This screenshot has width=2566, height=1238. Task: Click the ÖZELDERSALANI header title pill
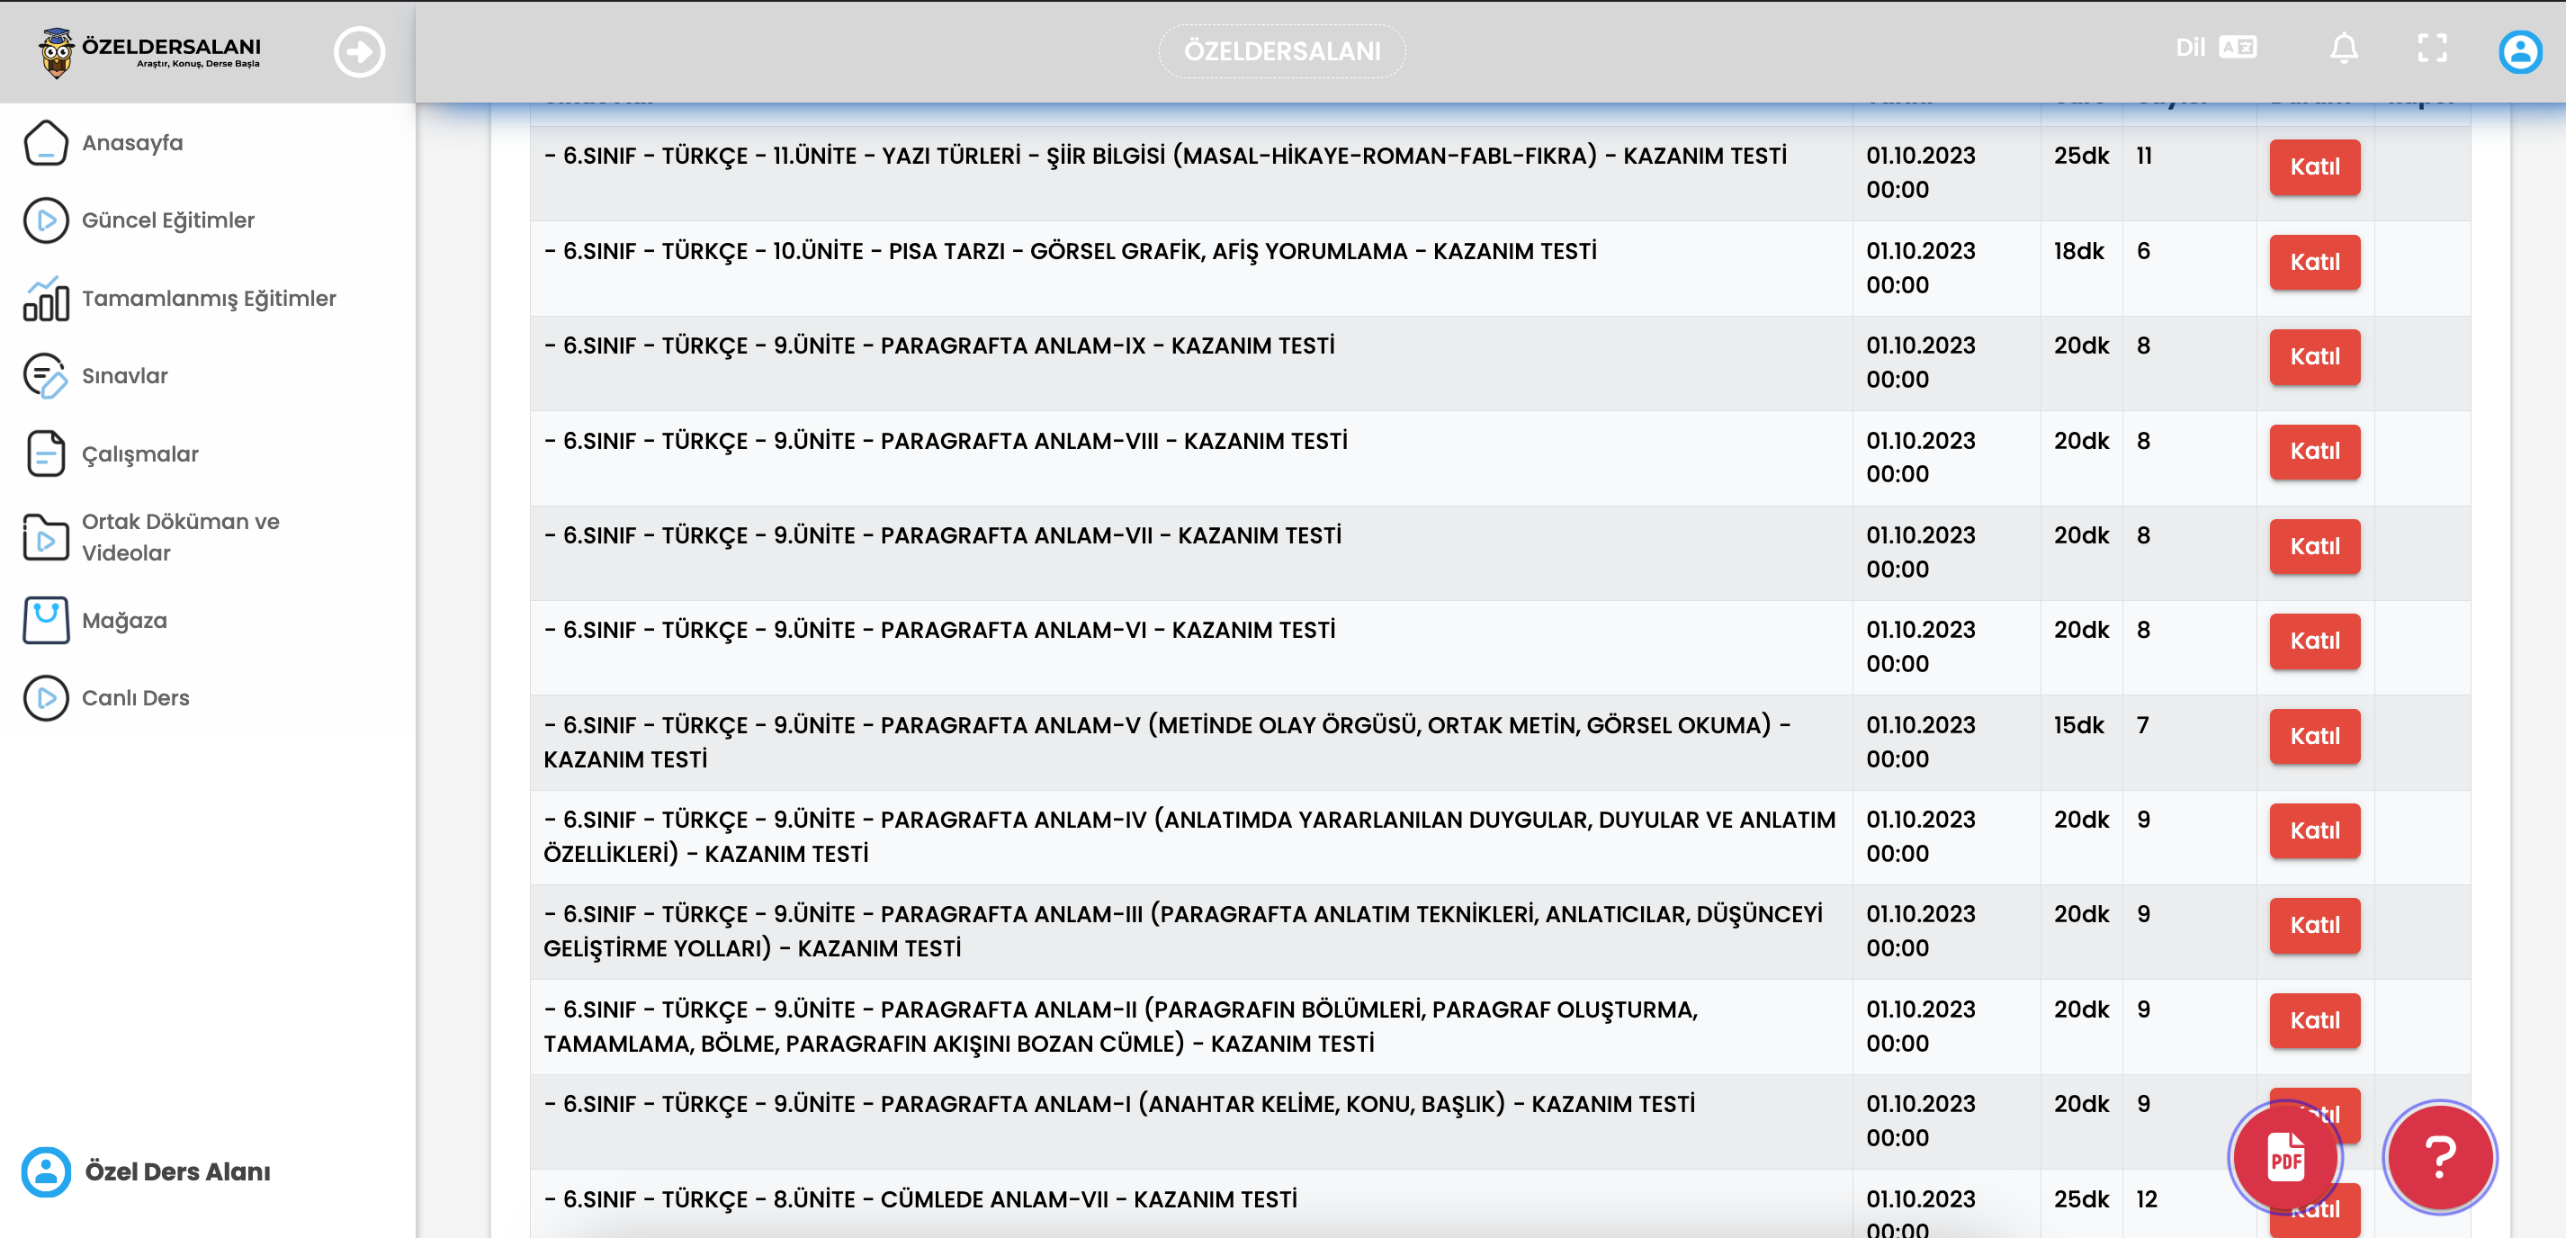tap(1281, 52)
